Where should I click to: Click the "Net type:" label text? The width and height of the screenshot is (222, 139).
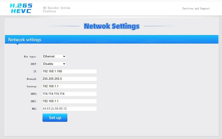(x=30, y=57)
